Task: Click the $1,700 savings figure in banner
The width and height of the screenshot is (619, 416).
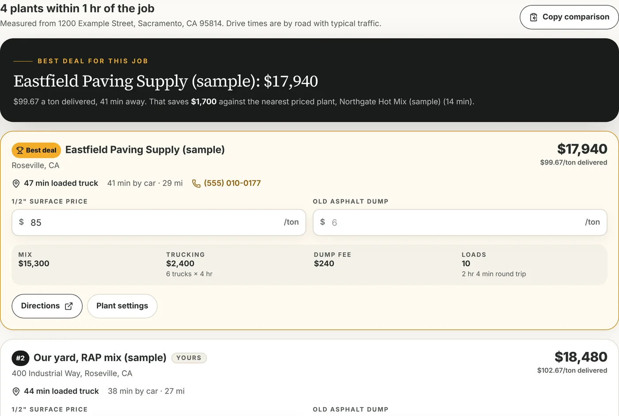Action: click(204, 102)
